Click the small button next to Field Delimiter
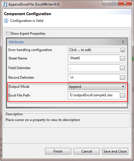Image resolution: width=134 pixels, height=161 pixels. (x=122, y=68)
